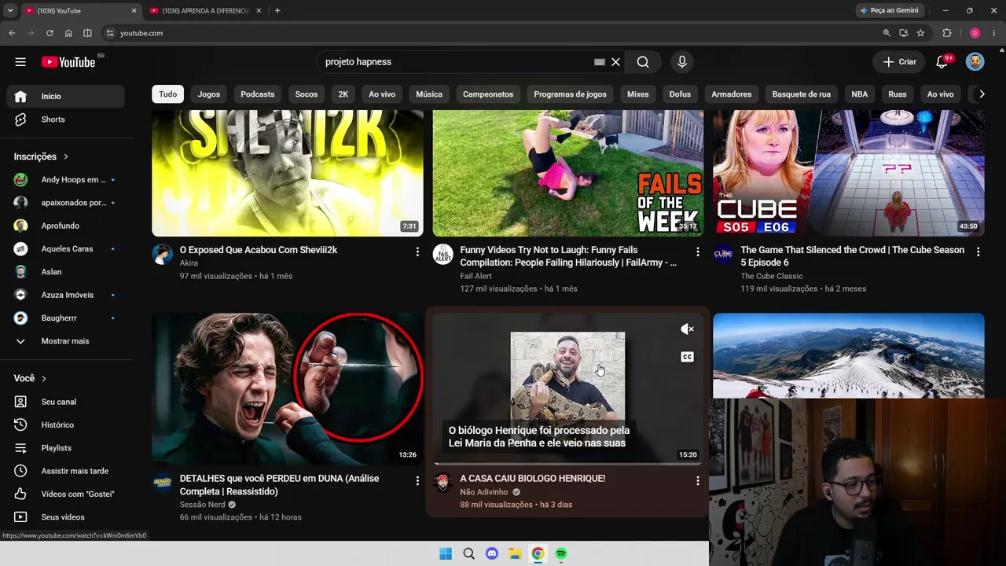1006x566 pixels.
Task: Open options for DETALHES DUNA video
Action: [417, 480]
